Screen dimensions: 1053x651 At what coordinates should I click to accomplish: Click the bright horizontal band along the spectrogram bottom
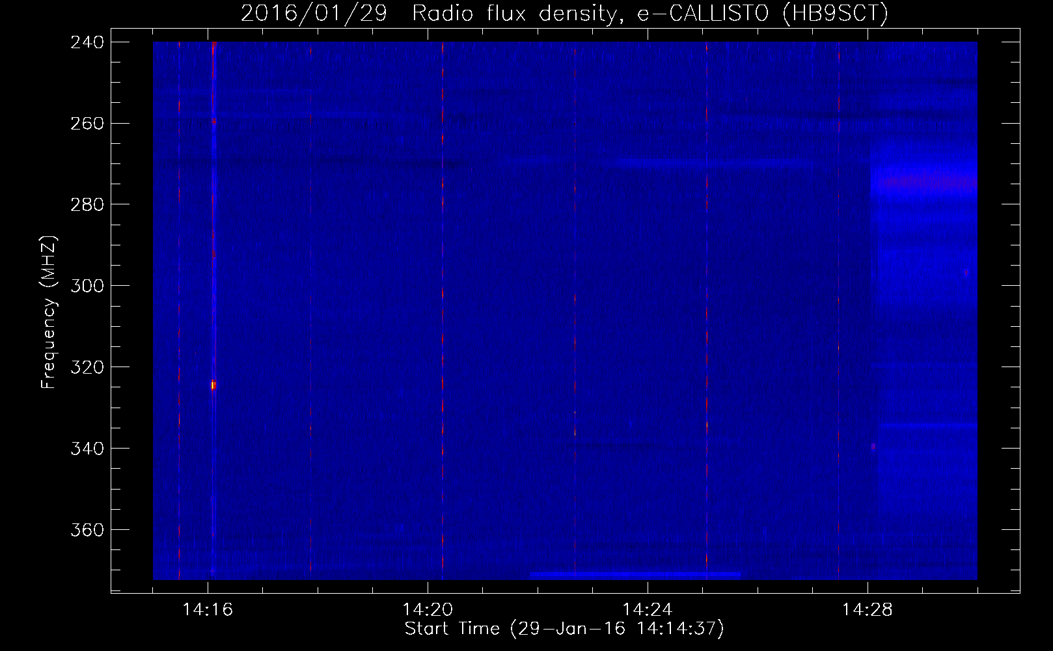tap(635, 575)
